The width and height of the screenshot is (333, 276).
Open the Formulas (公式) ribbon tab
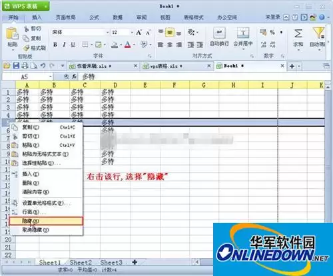coord(94,17)
